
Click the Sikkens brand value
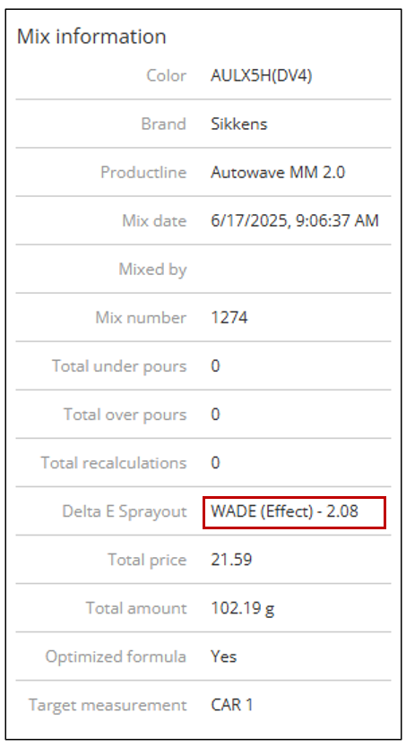click(x=239, y=124)
